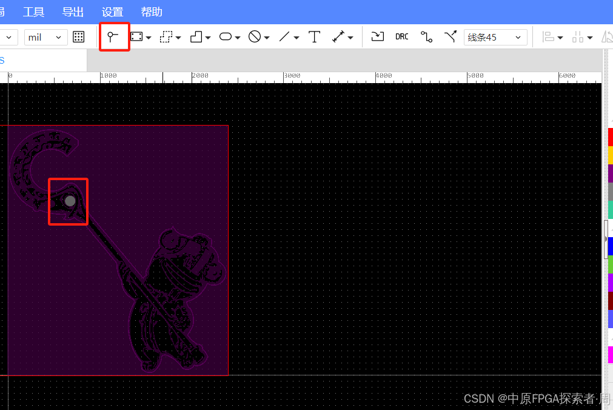Select the teal layer color swatch
The image size is (613, 410).
click(x=610, y=210)
